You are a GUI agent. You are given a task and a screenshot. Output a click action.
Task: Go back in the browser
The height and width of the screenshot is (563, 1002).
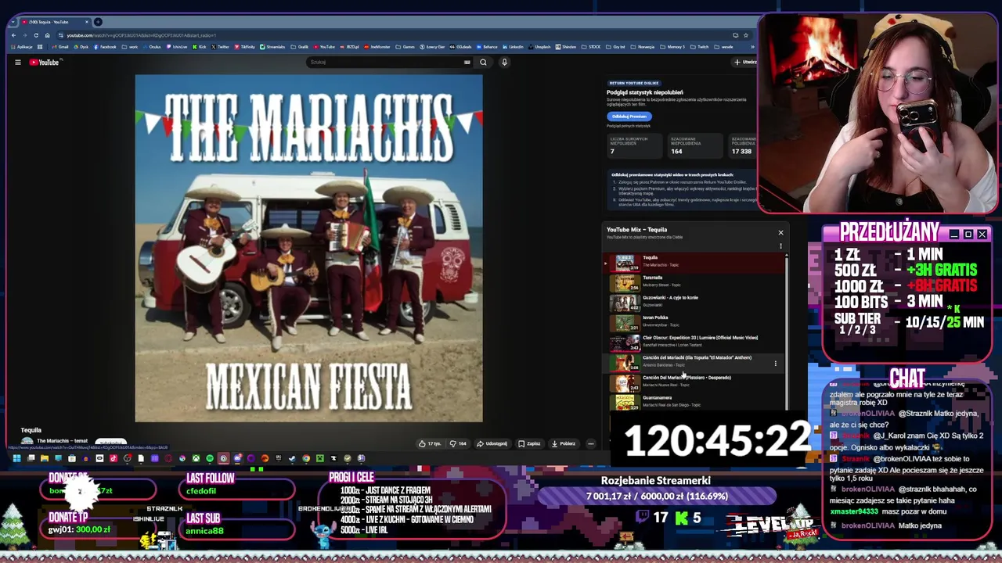[x=13, y=35]
